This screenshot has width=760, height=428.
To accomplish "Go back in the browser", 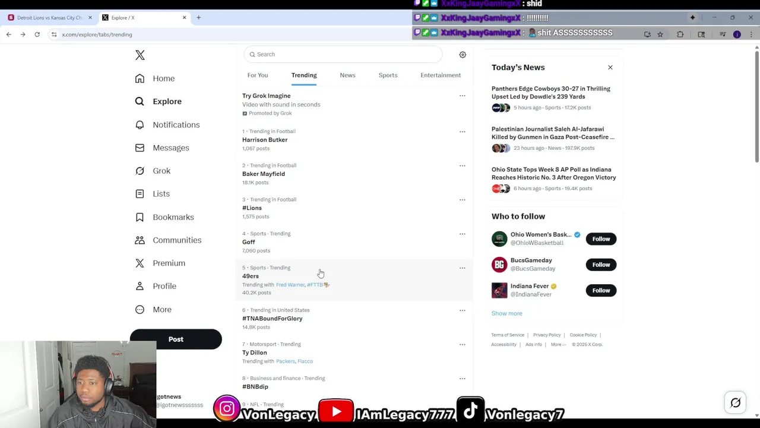I will pos(9,34).
